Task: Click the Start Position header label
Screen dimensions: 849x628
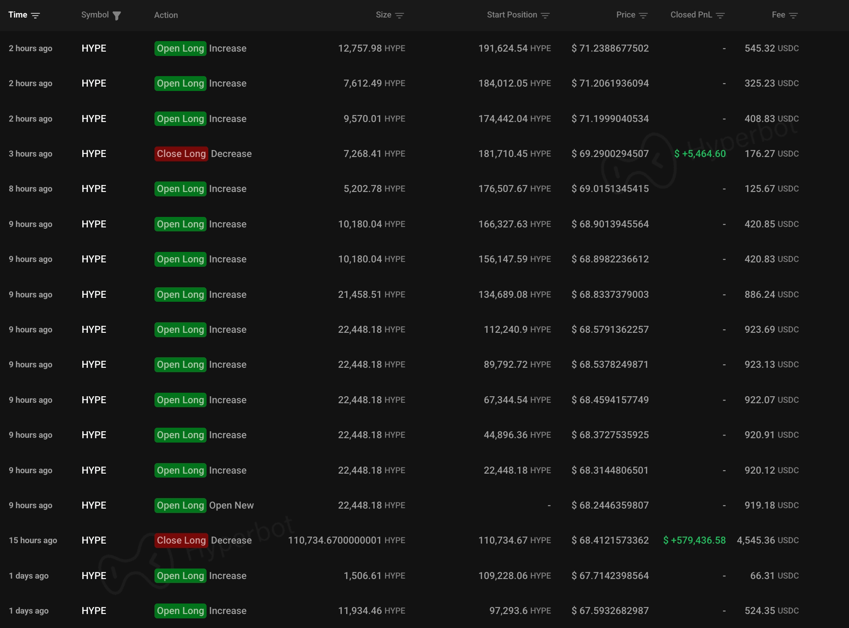Action: tap(512, 14)
